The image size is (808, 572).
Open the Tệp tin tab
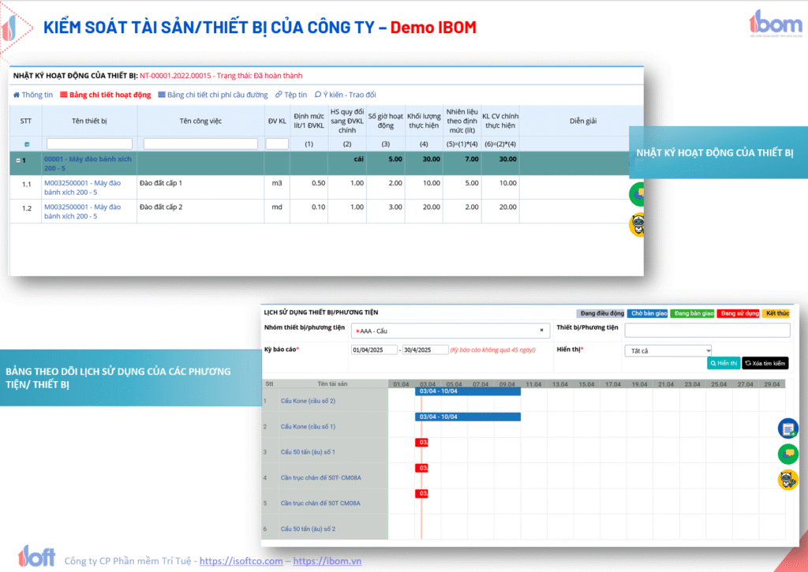pyautogui.click(x=291, y=95)
